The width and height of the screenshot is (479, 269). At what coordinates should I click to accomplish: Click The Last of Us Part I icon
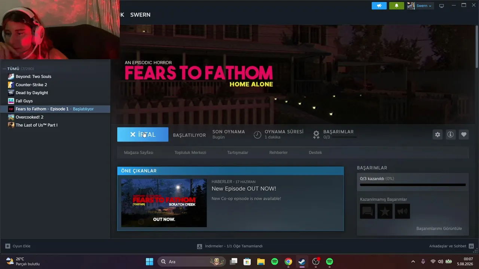tap(11, 125)
